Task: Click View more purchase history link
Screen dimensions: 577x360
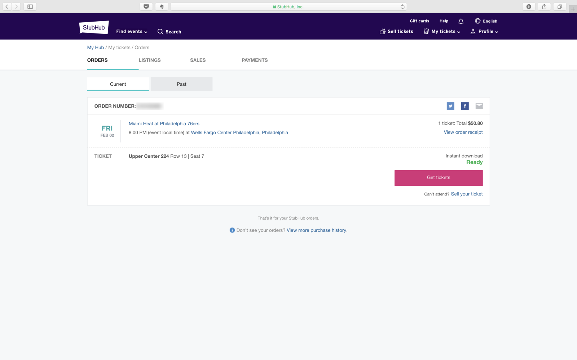Action: (316, 230)
